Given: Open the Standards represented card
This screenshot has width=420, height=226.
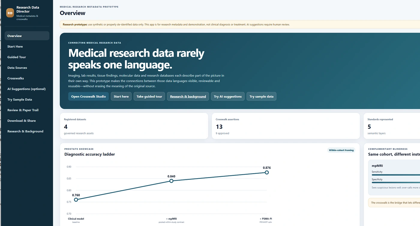Looking at the screenshot, I should click(x=392, y=126).
